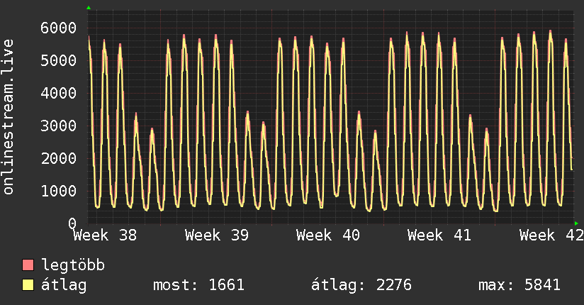Click the 5000 y-axis tick label
The height and width of the screenshot is (305, 584).
click(59, 60)
